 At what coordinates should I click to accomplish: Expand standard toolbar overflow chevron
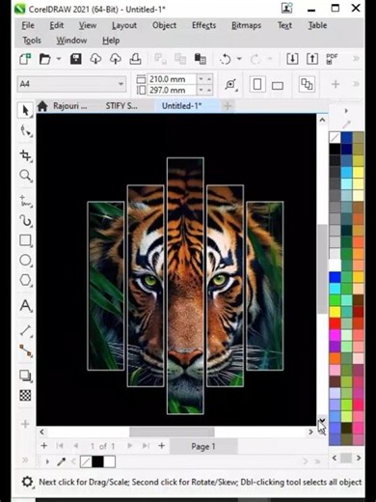click(356, 59)
